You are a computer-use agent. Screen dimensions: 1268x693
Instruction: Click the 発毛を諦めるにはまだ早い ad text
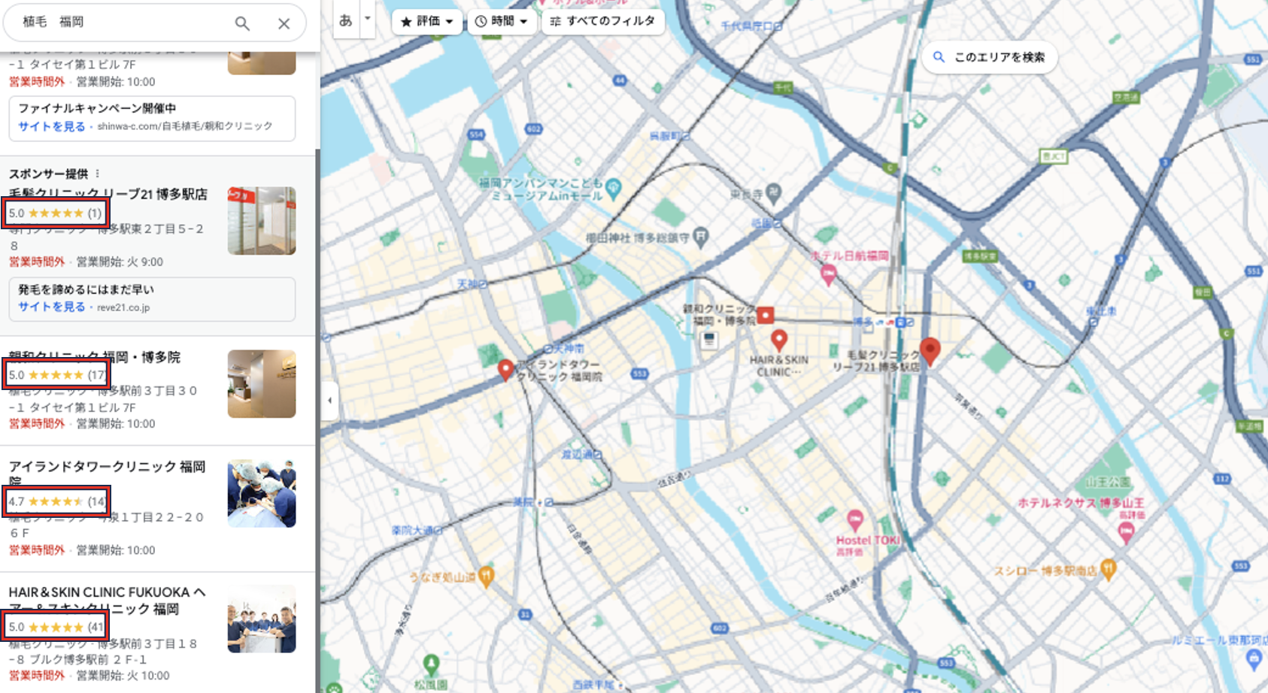point(86,289)
